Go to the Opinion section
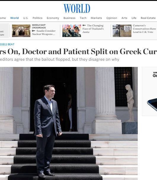Image resolution: width=157 pixels, height=180 pixels. click(112, 18)
